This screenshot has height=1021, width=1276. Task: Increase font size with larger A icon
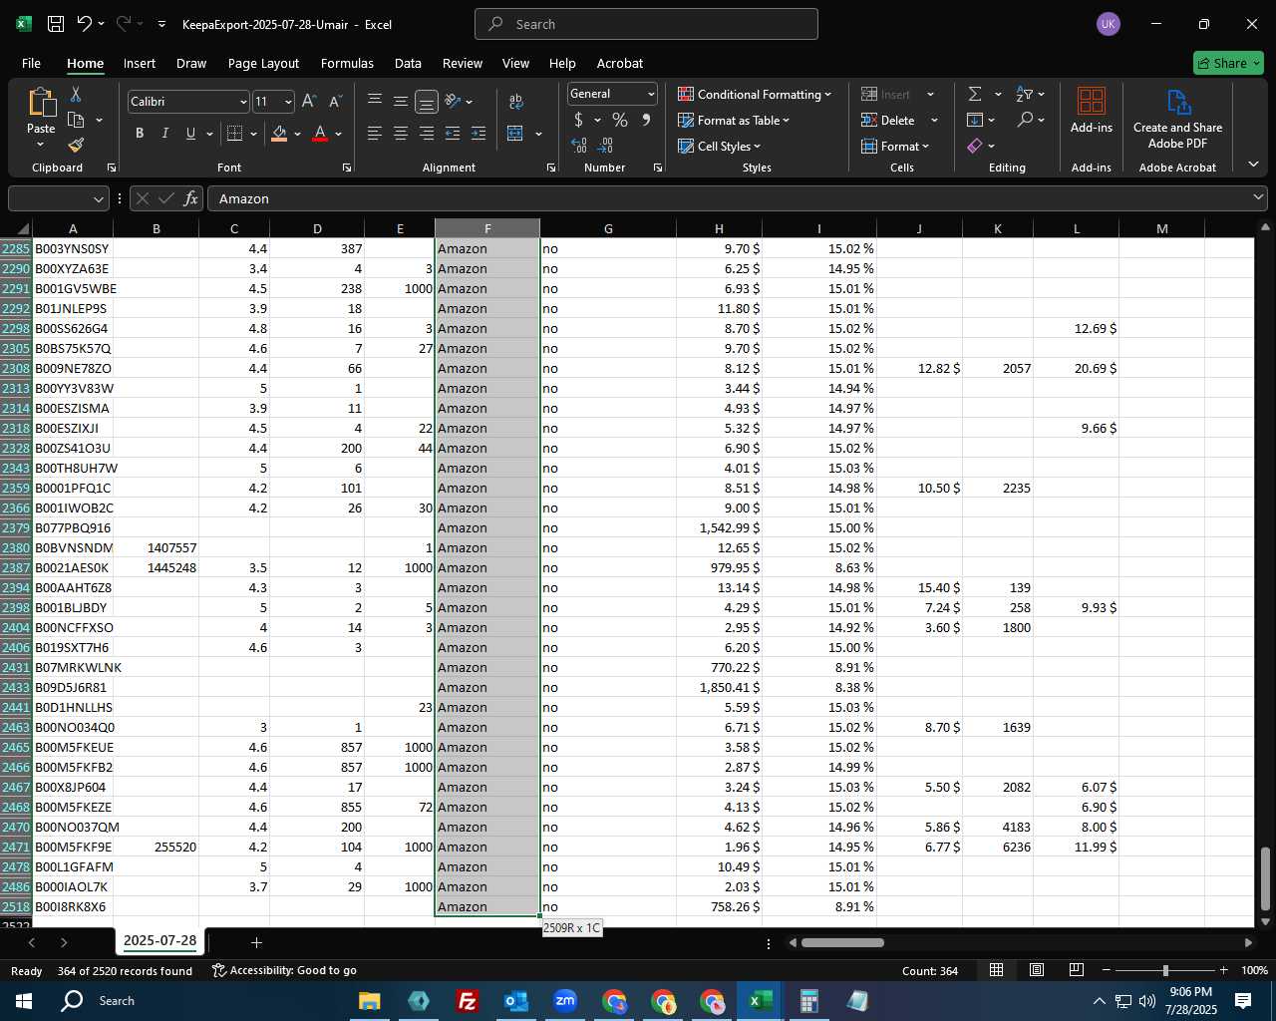coord(309,102)
